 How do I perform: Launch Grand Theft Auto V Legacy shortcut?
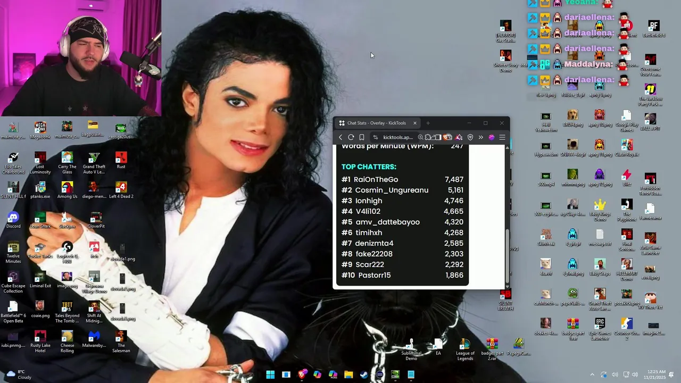pyautogui.click(x=94, y=163)
